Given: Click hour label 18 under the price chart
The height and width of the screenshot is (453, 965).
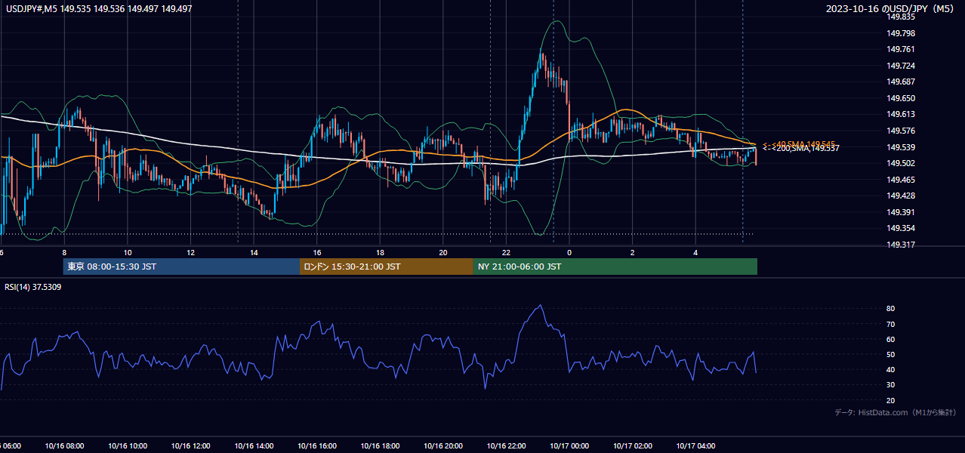Looking at the screenshot, I should pos(380,252).
